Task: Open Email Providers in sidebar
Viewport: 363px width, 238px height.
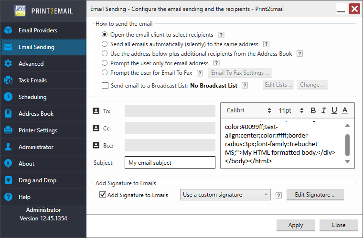Action: pyautogui.click(x=38, y=30)
